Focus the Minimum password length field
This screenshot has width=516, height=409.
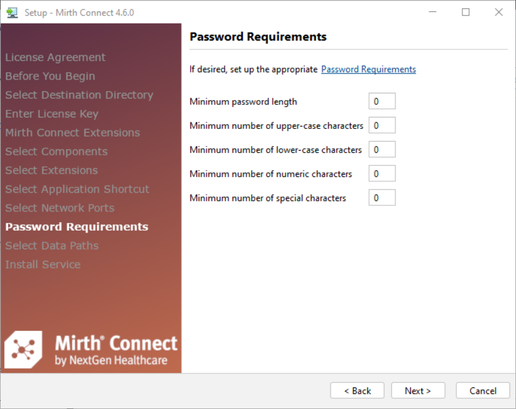(x=382, y=101)
